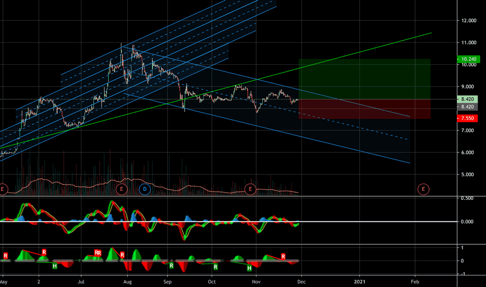
Task: Click the 11.000 price axis label
Action: click(469, 42)
